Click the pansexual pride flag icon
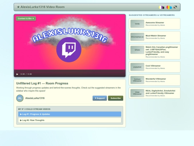 point(169,7)
